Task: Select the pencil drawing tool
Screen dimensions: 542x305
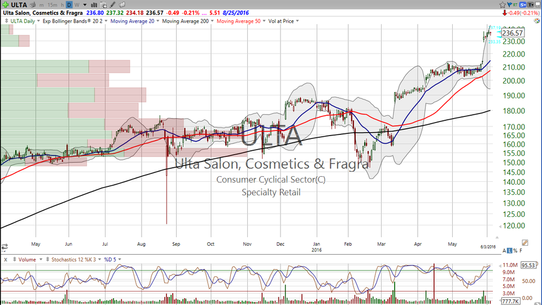Action: (112, 5)
